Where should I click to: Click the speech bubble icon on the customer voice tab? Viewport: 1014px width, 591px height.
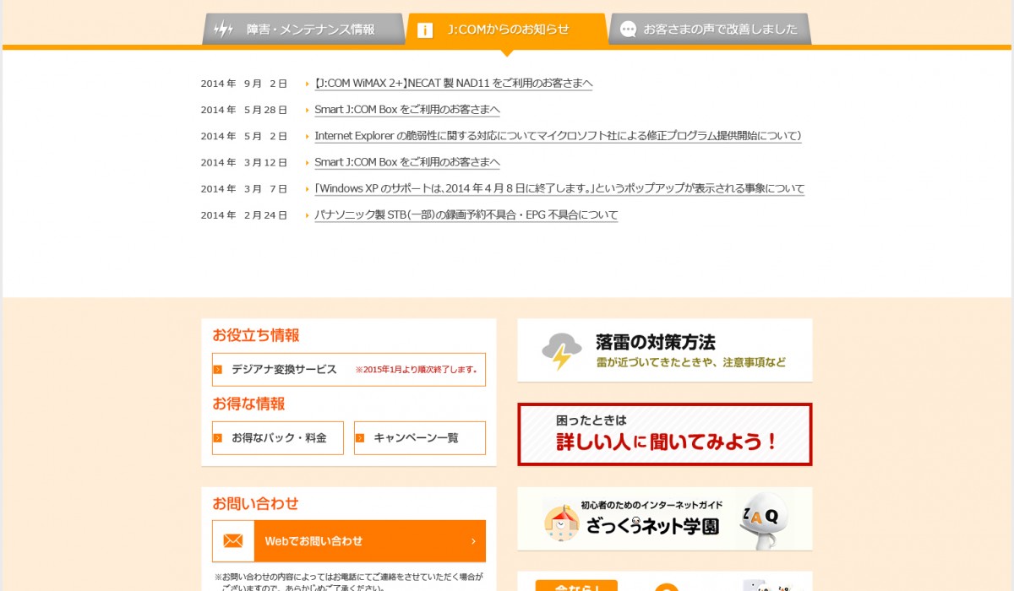(628, 30)
